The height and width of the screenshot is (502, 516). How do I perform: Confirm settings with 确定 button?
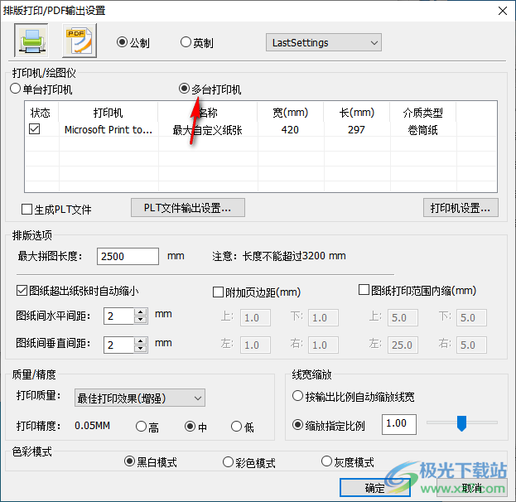pyautogui.click(x=375, y=487)
